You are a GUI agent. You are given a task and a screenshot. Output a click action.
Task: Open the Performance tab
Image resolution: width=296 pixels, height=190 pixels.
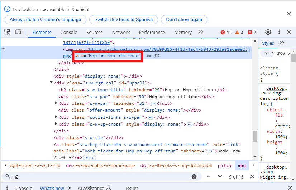tap(152, 33)
